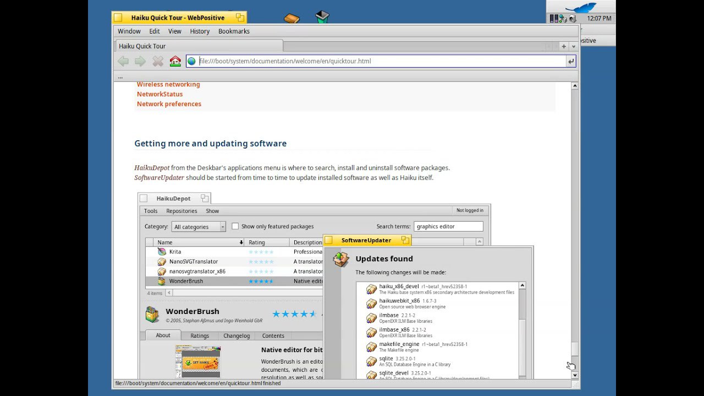Click the go arrow at the URL bar's end
The height and width of the screenshot is (396, 704).
click(571, 61)
